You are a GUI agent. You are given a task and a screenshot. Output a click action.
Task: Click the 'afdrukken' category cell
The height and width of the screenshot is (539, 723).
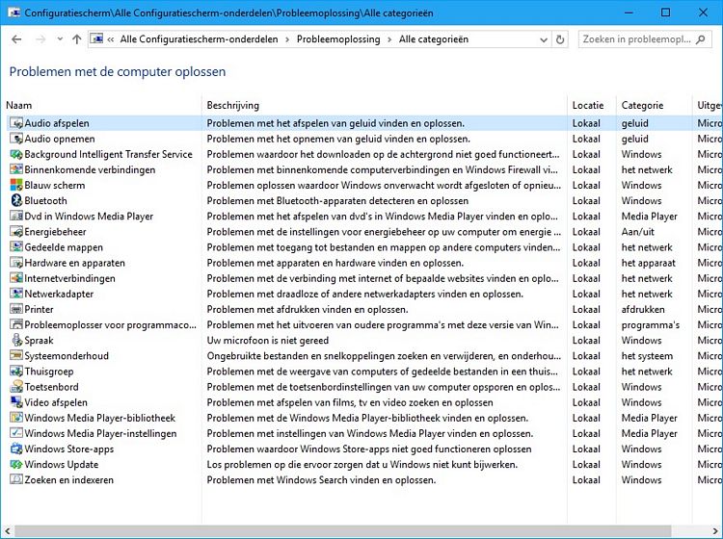coord(643,309)
